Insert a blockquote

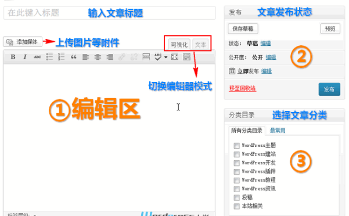coord(73,57)
